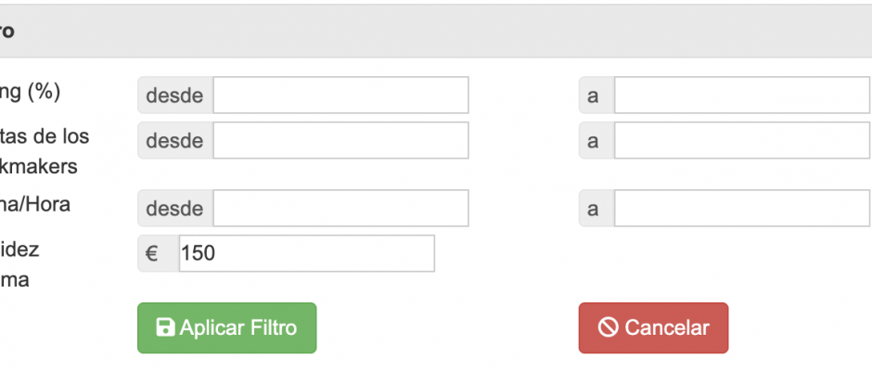872x371 pixels.
Task: Click the 'desde' label in the bookmakers row
Action: pos(174,141)
